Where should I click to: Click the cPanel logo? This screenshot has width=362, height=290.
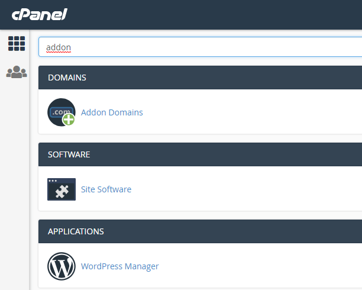coord(39,14)
